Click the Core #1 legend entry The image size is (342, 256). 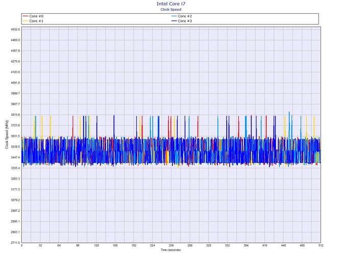pyautogui.click(x=33, y=21)
